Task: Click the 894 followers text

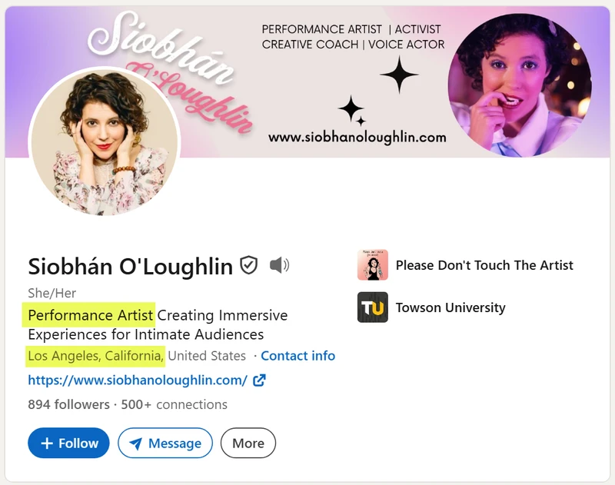Action: pos(68,404)
